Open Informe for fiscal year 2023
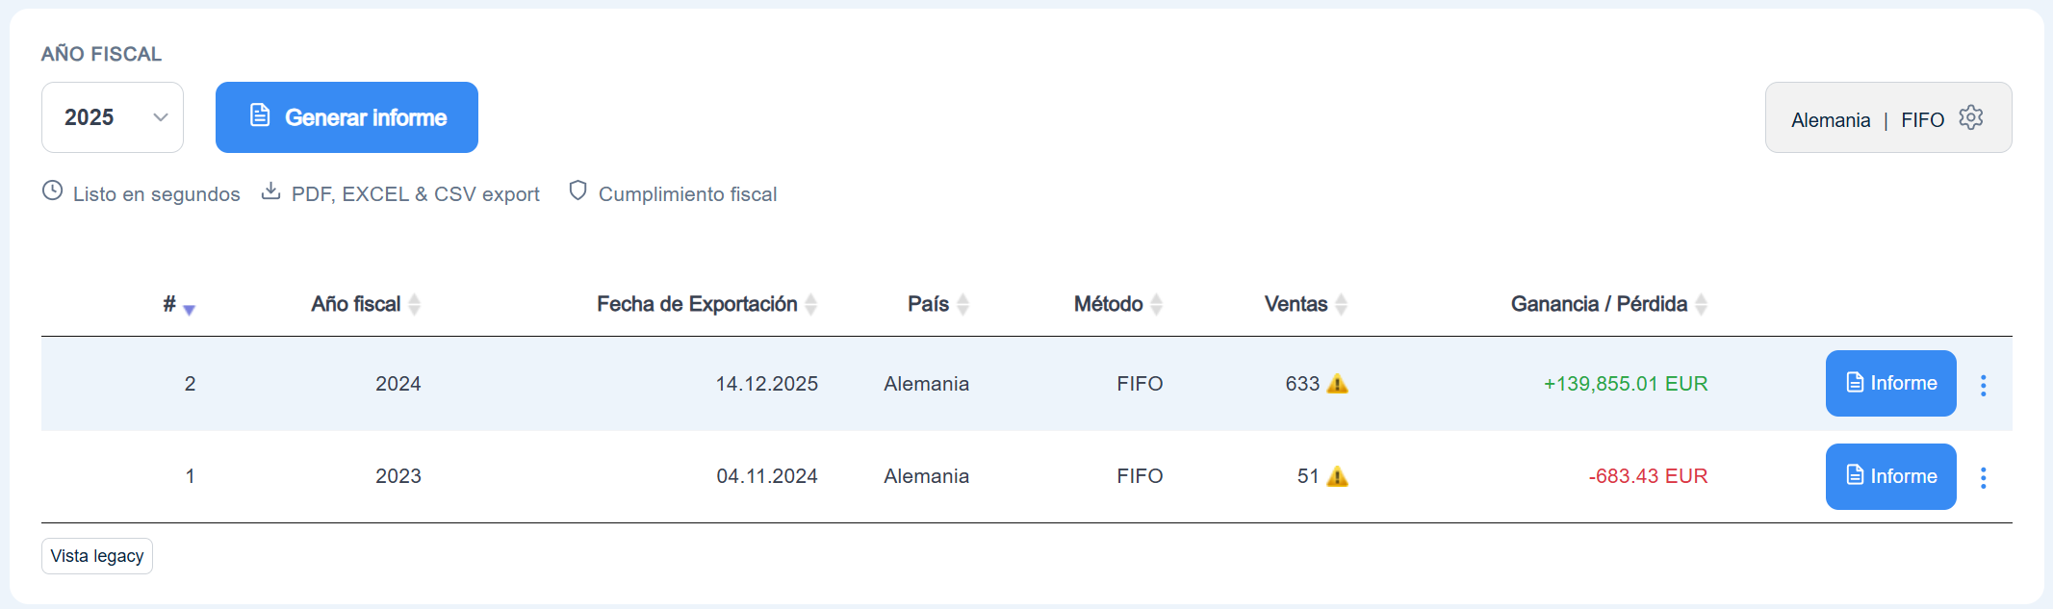Viewport: 2053px width, 609px height. [1890, 476]
